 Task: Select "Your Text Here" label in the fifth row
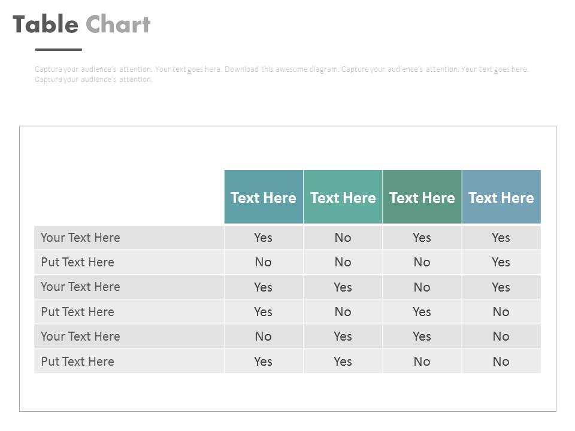coord(80,336)
